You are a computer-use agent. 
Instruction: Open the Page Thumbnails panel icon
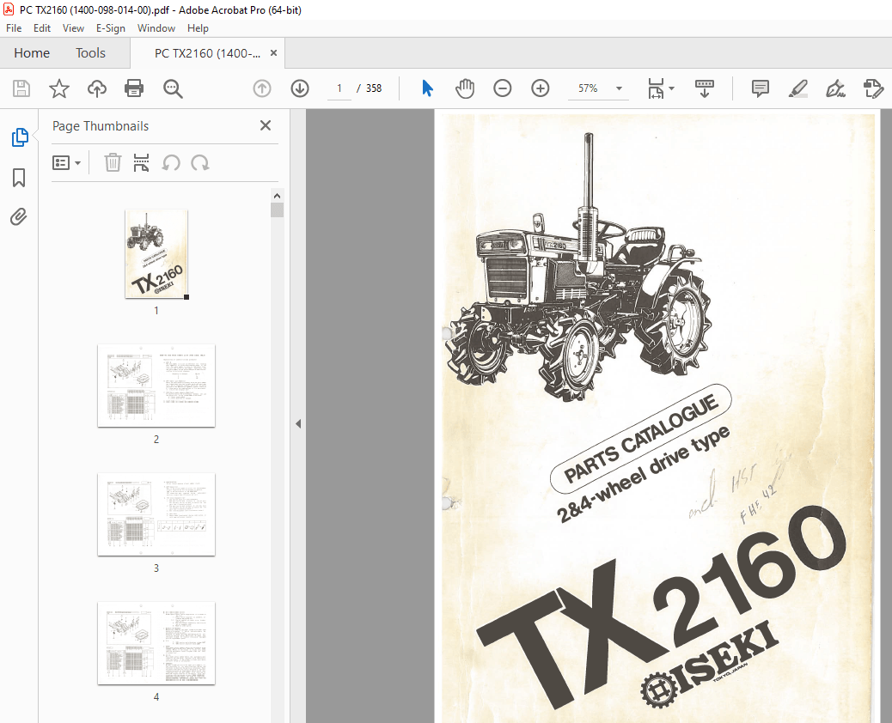[x=19, y=137]
